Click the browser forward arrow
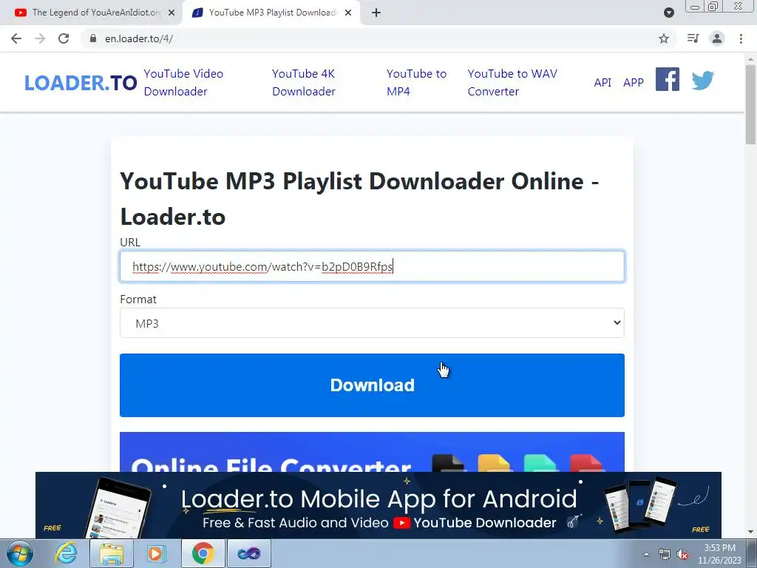Image resolution: width=757 pixels, height=568 pixels. pyautogui.click(x=40, y=38)
